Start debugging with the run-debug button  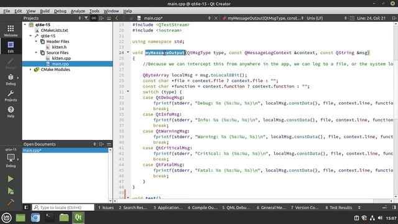[11, 191]
